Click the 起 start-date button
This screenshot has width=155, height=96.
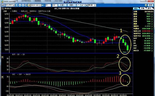click(26, 5)
